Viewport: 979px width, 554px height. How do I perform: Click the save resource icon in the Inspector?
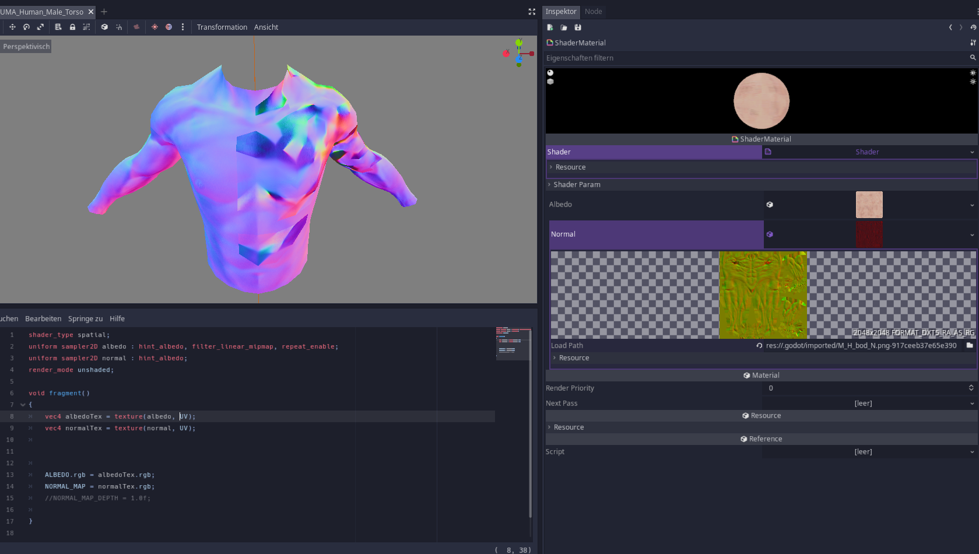[x=577, y=27]
